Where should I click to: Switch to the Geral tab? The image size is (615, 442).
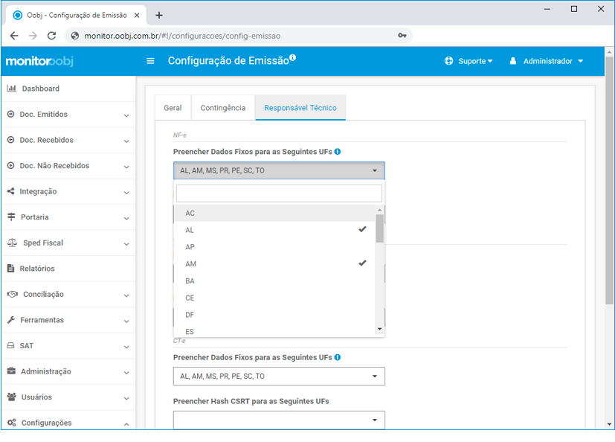pyautogui.click(x=173, y=108)
